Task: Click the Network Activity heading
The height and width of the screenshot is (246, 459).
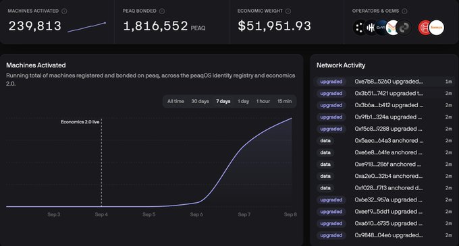Action: coord(341,65)
